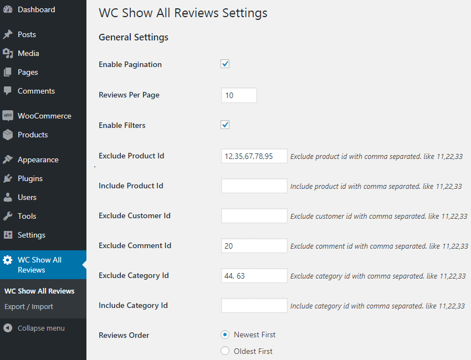Click the Exclude Product Id label

pyautogui.click(x=131, y=156)
